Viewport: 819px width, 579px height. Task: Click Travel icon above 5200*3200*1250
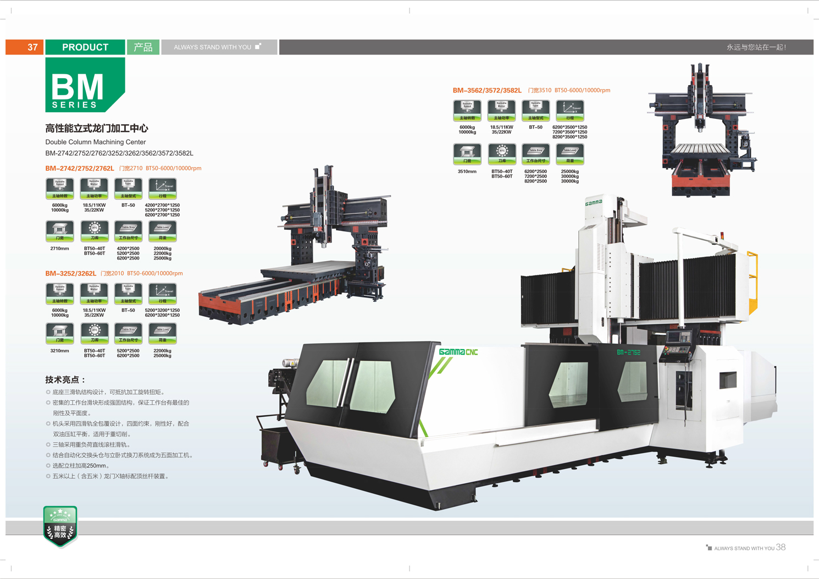(163, 294)
